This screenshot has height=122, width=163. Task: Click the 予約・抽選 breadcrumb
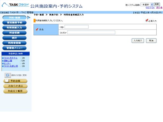tap(39, 15)
